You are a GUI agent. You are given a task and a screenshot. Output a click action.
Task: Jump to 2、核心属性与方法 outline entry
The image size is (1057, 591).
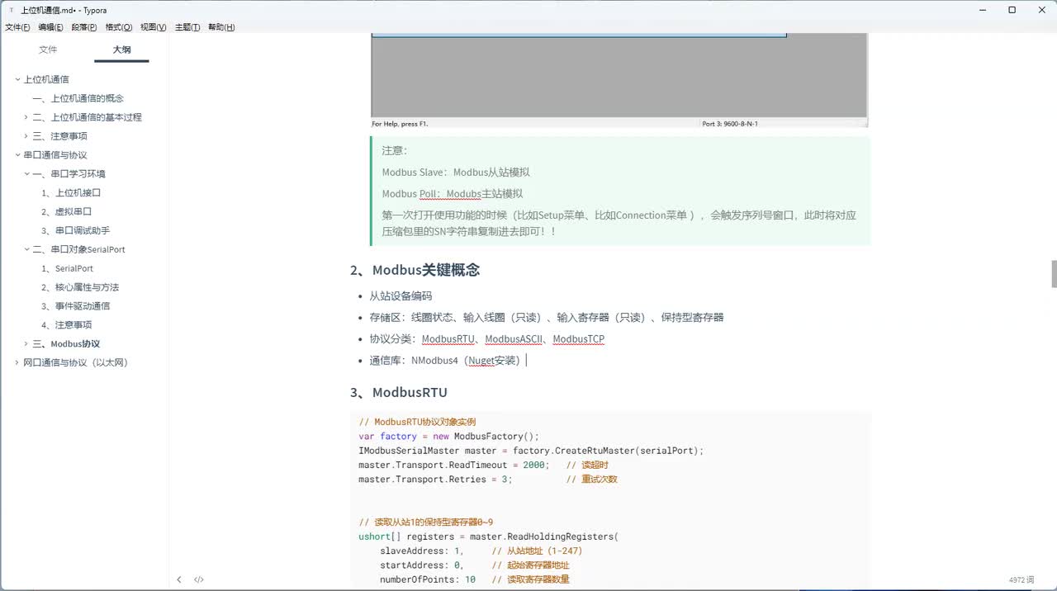pos(80,287)
